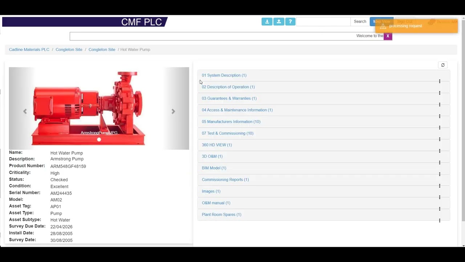Open options menu for 02 Description of Operation
Viewport: 465px width, 262px height.
coord(440,93)
